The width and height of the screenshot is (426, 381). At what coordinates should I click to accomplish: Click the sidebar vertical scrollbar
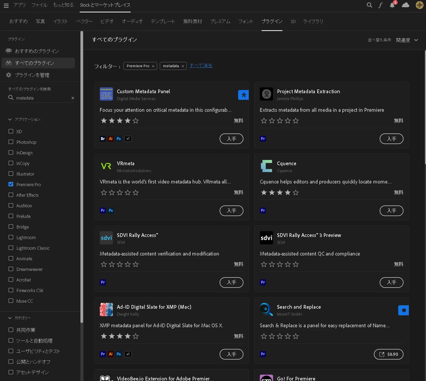click(82, 177)
